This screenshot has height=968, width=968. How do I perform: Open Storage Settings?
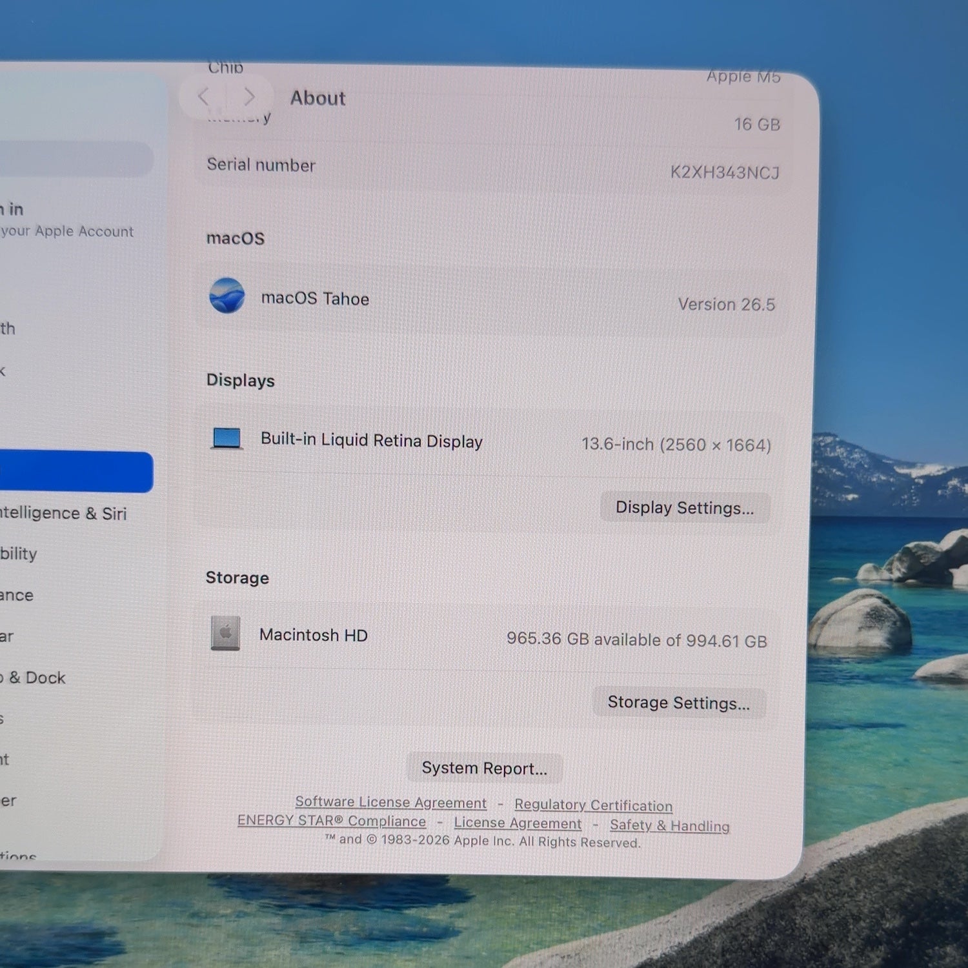pos(679,703)
